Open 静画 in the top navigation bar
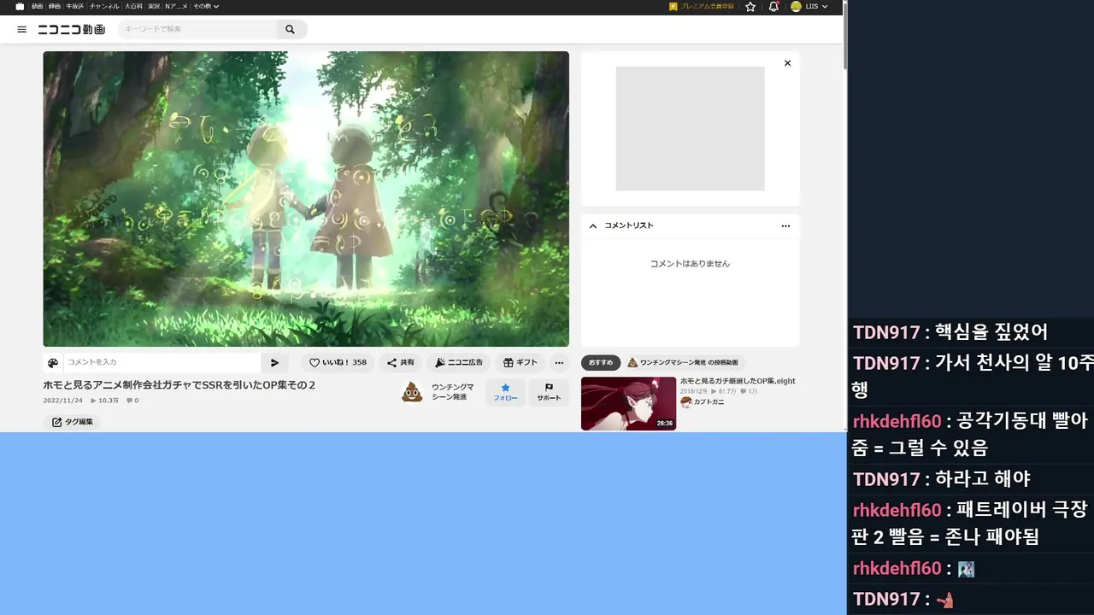Image resolution: width=1094 pixels, height=615 pixels. click(x=55, y=6)
